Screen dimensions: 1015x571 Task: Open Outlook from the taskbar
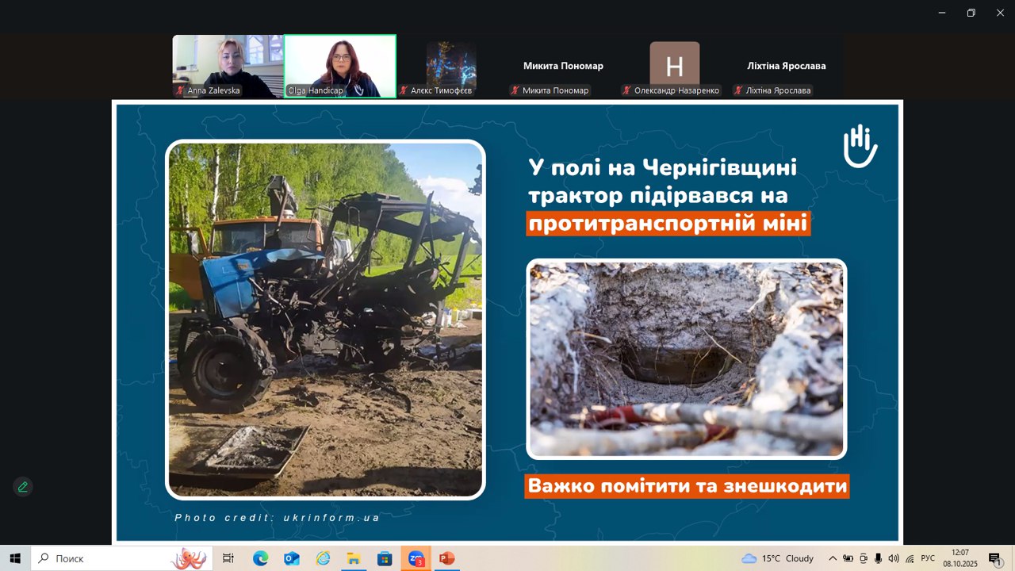tap(291, 558)
